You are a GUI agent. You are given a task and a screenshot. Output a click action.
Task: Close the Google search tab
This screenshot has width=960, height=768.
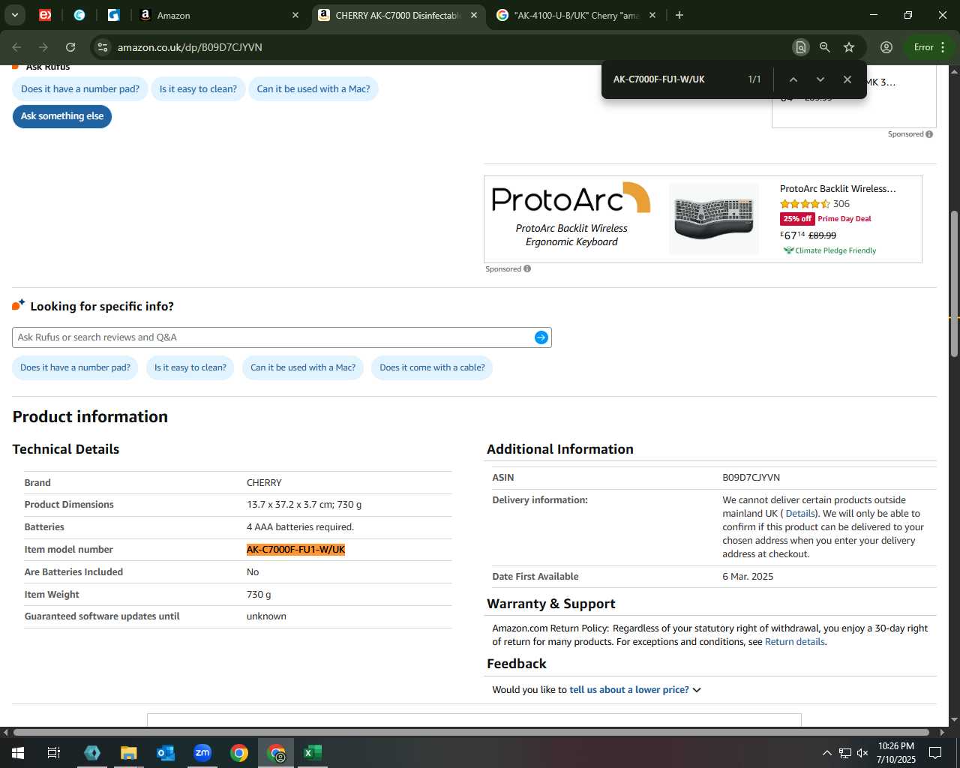click(652, 15)
